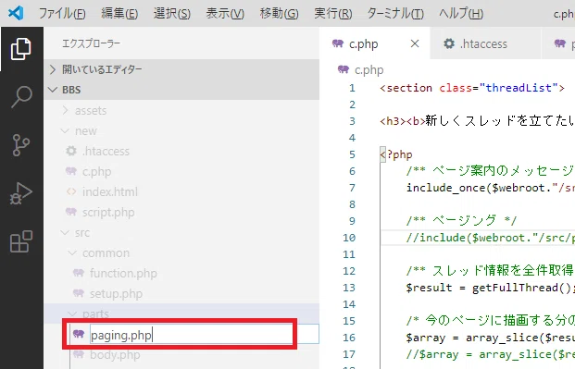The height and width of the screenshot is (369, 575).
Task: Click the gear icon next to .htaccess in tree
Action: point(71,151)
